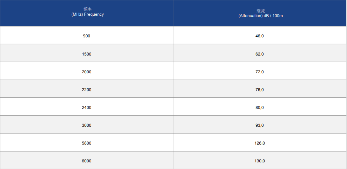Select the 72,0 attenuation value
Viewport: 347px width, 169px height.
260,71
